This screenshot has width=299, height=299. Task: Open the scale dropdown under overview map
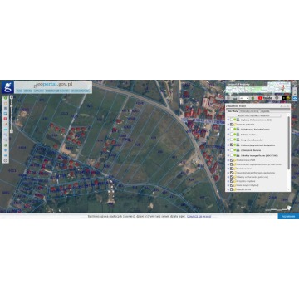point(244,98)
